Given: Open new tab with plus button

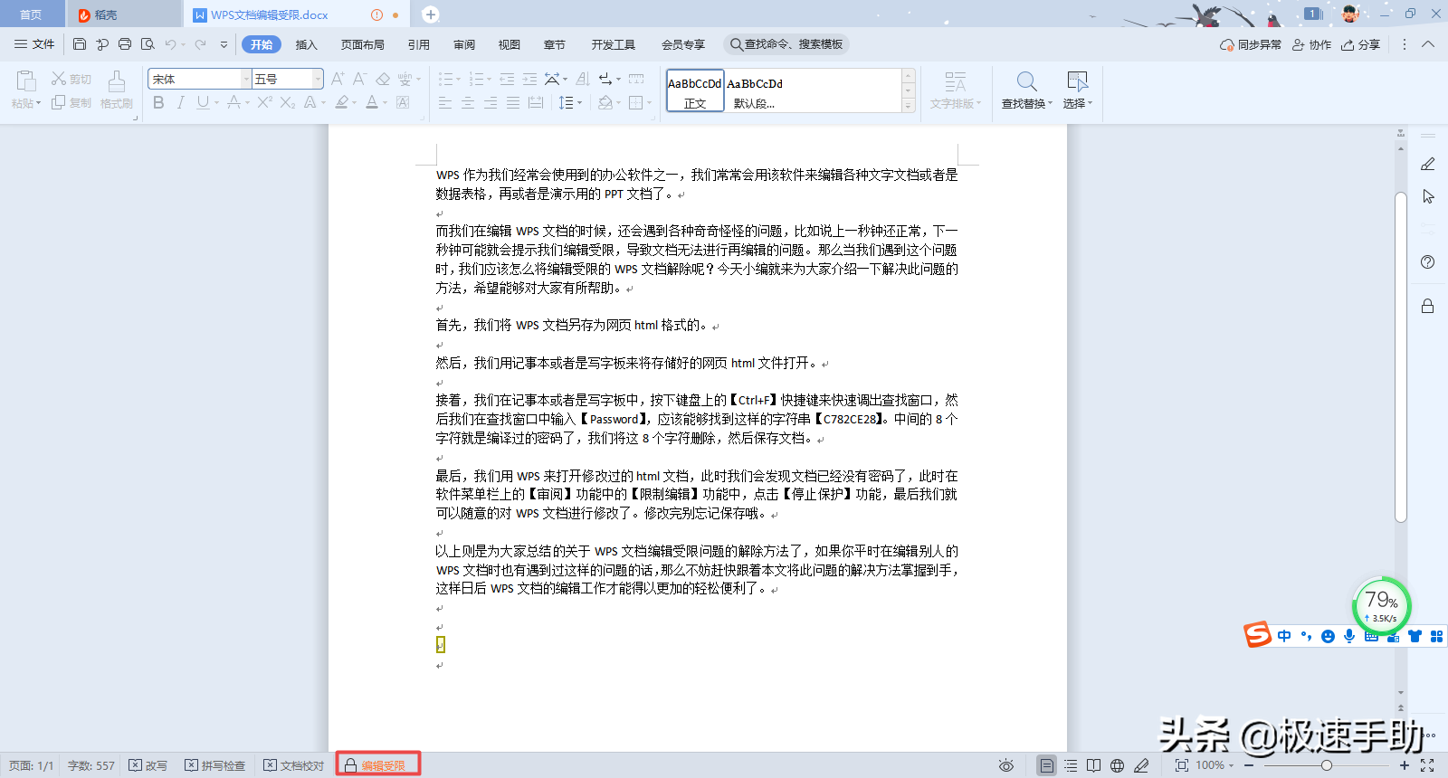Looking at the screenshot, I should tap(431, 14).
